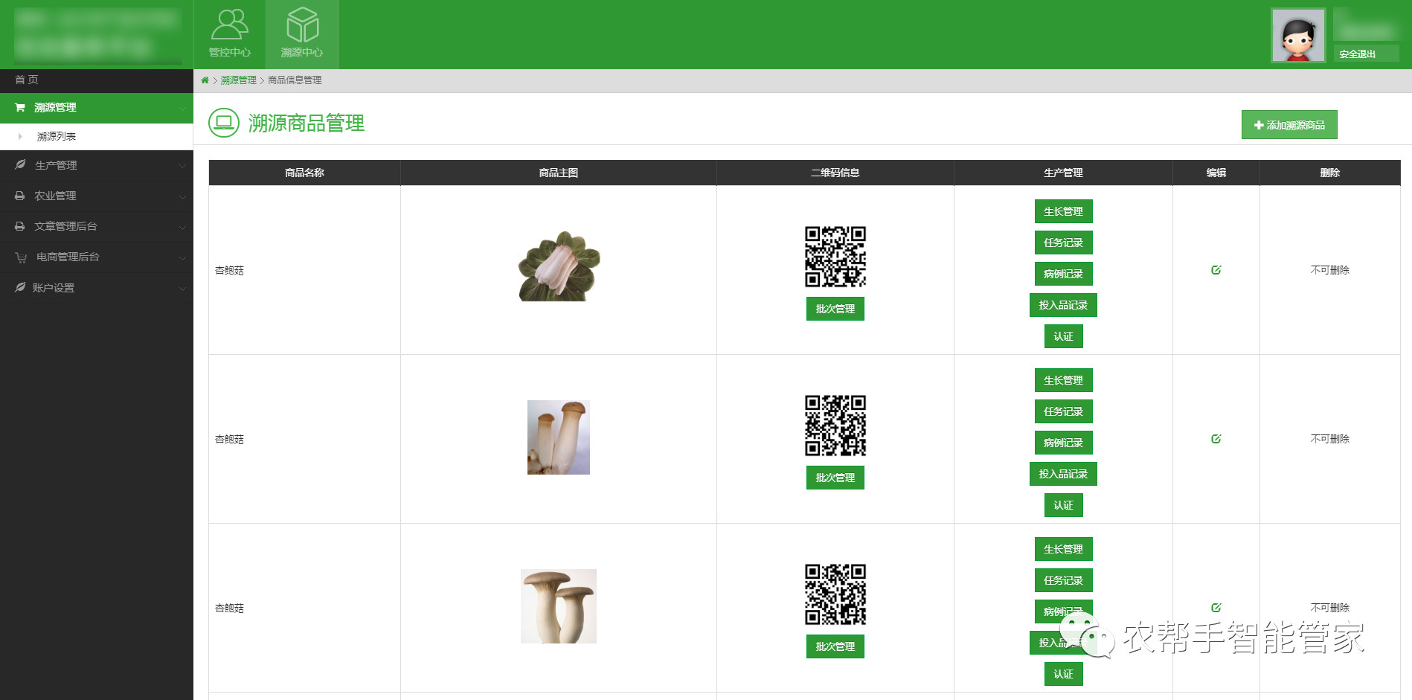Click 认证 in the third row
This screenshot has height=700, width=1412.
pyautogui.click(x=1063, y=674)
